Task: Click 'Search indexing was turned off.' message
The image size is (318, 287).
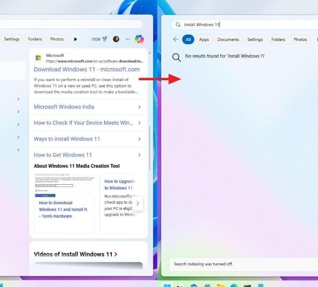Action: click(203, 264)
